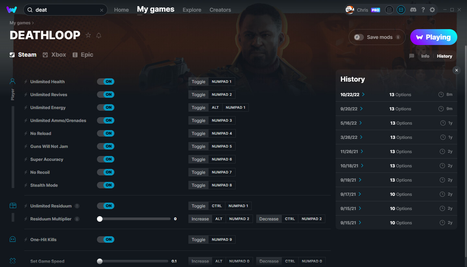Image resolution: width=467 pixels, height=267 pixels.
Task: Clear the search field with the x
Action: (102, 10)
